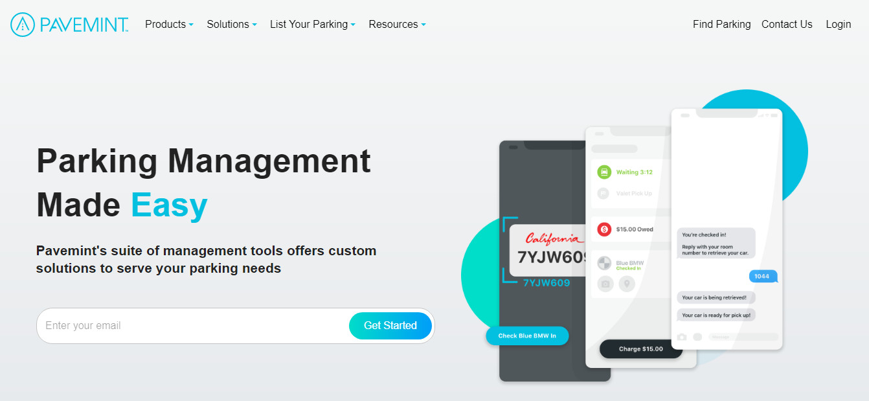Screen dimensions: 869x401
Task: Click the message input in the chat mockup
Action: (743, 337)
